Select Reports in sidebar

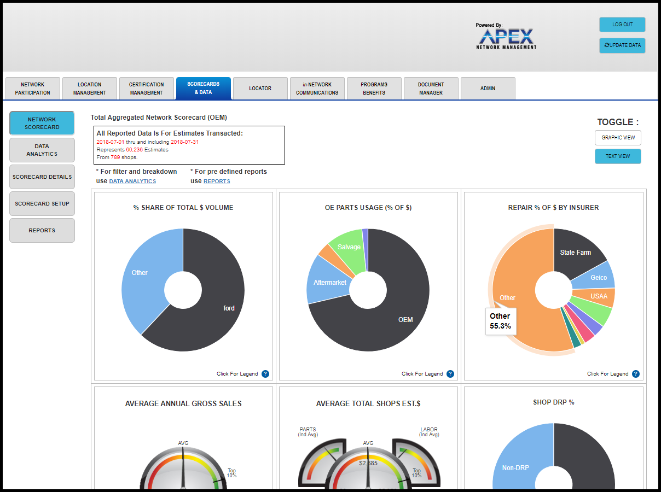tap(42, 231)
